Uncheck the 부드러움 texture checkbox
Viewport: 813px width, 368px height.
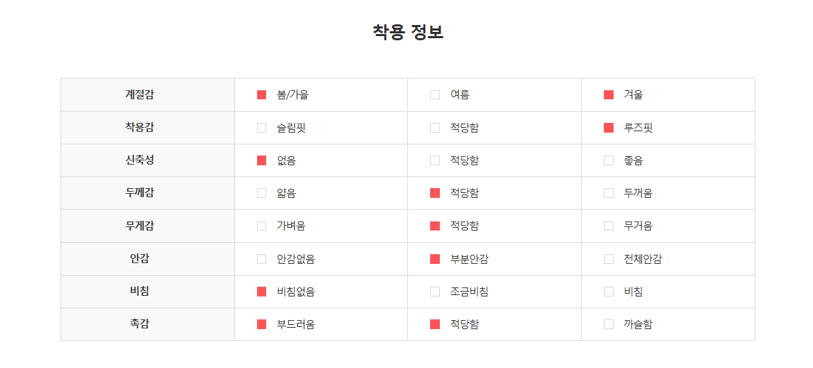[x=262, y=324]
